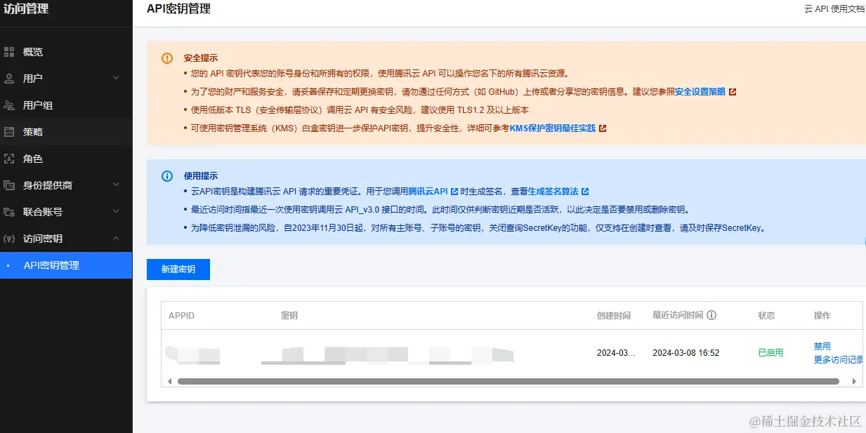Open 更多访问记录 for the key
This screenshot has height=433, width=866.
pos(839,359)
